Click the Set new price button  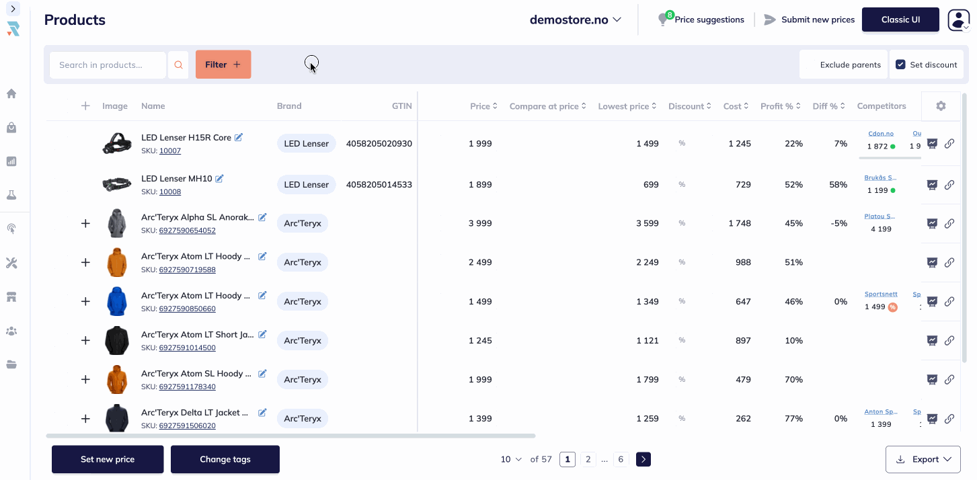pos(108,459)
